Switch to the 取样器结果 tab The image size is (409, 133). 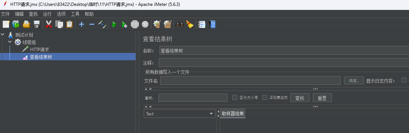233,114
